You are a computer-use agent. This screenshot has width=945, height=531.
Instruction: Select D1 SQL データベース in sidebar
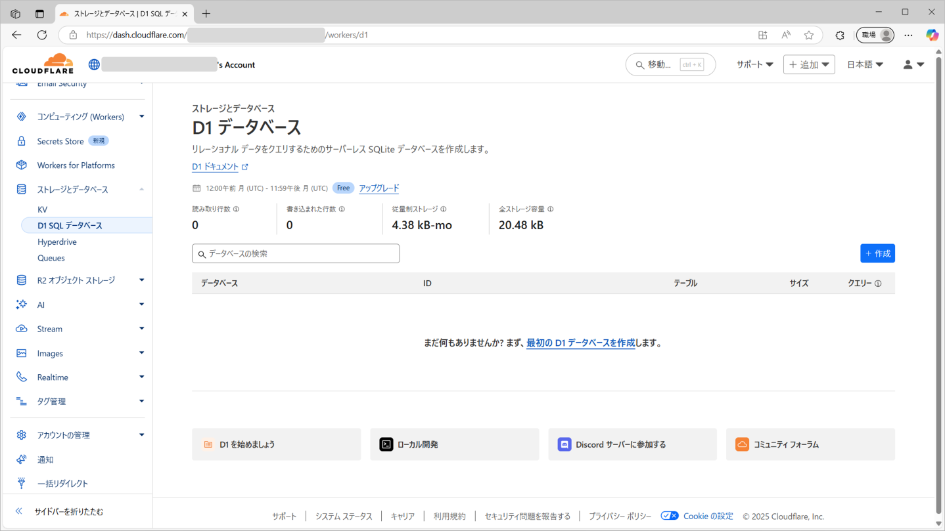click(87, 225)
